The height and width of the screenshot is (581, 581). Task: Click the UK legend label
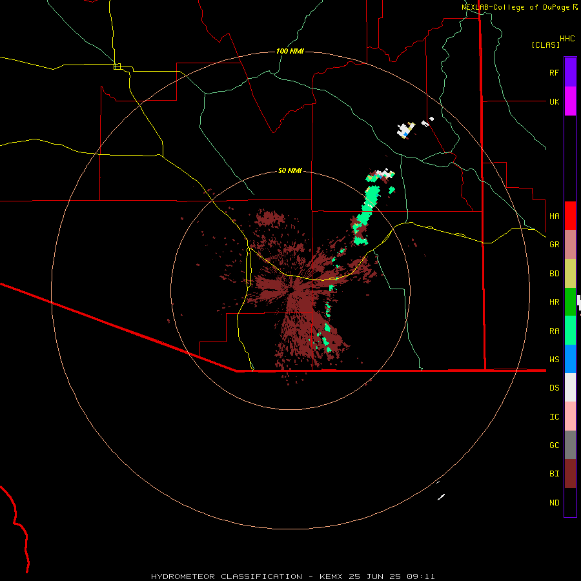pyautogui.click(x=554, y=101)
